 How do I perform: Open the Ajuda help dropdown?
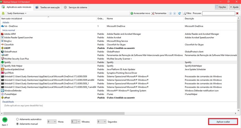234,7
